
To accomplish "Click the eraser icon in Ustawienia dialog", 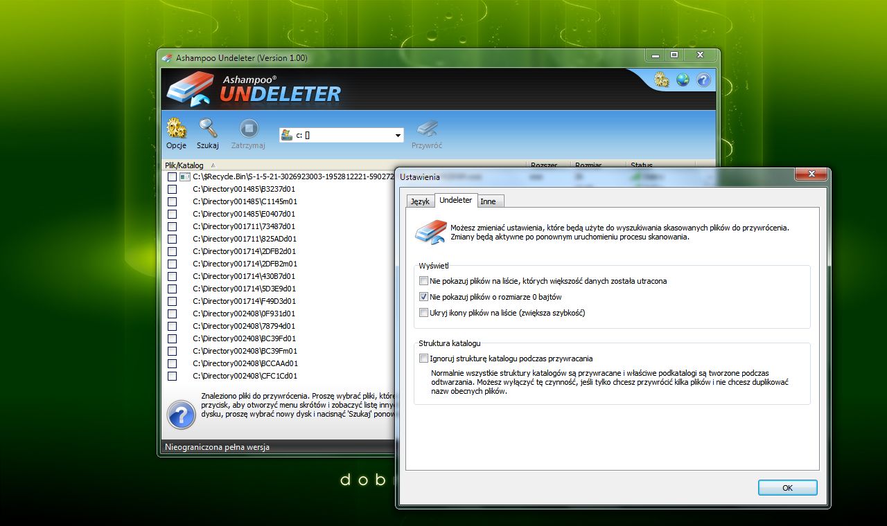I will [430, 232].
